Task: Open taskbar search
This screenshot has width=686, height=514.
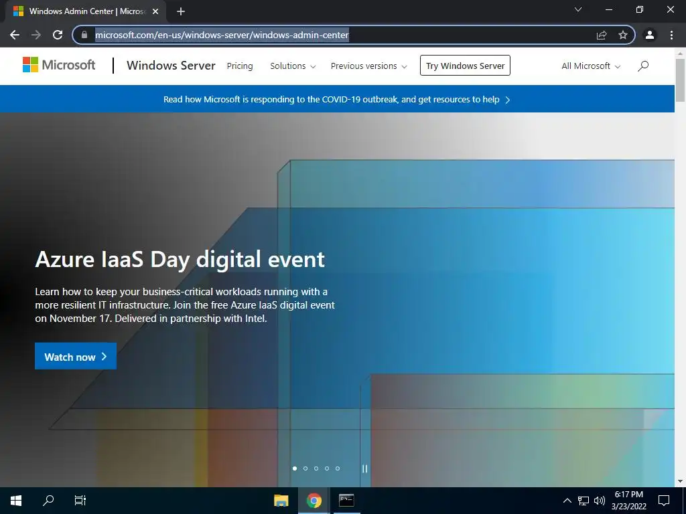Action: pos(48,501)
